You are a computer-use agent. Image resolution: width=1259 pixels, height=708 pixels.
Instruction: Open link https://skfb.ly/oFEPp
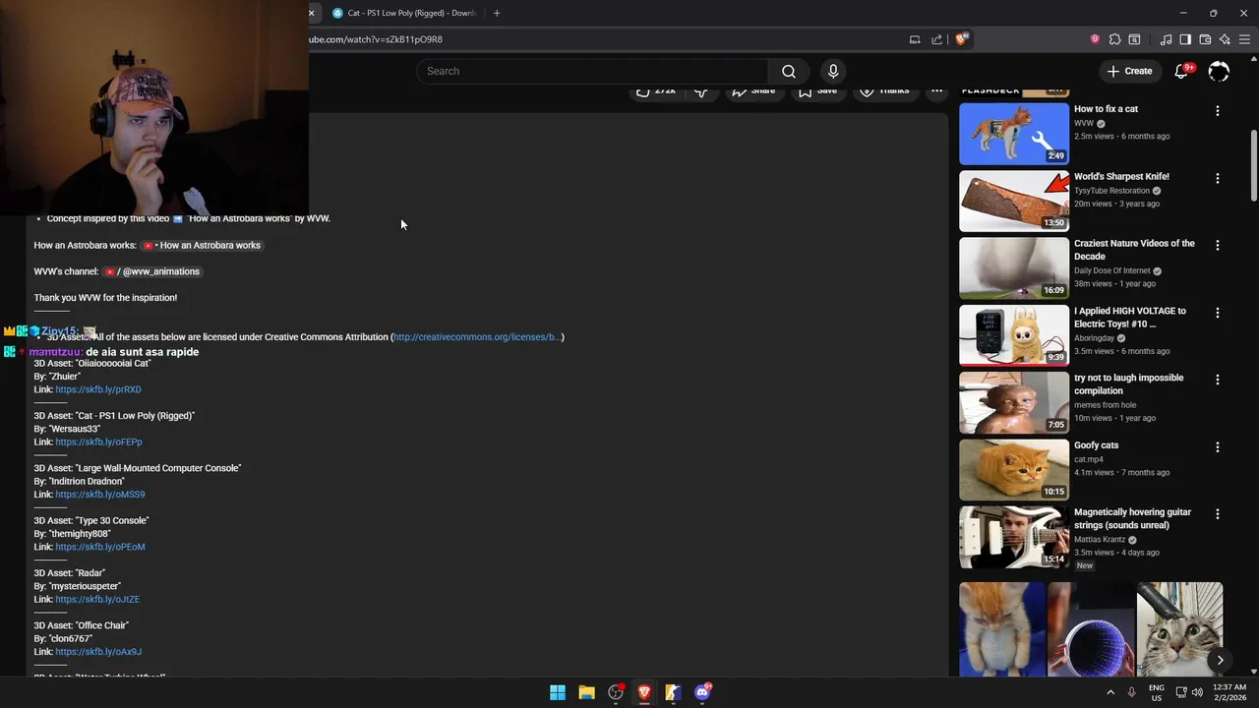(98, 442)
